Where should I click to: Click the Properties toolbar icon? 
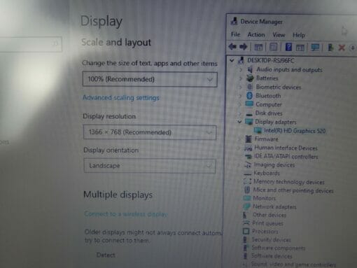pyautogui.click(x=273, y=47)
